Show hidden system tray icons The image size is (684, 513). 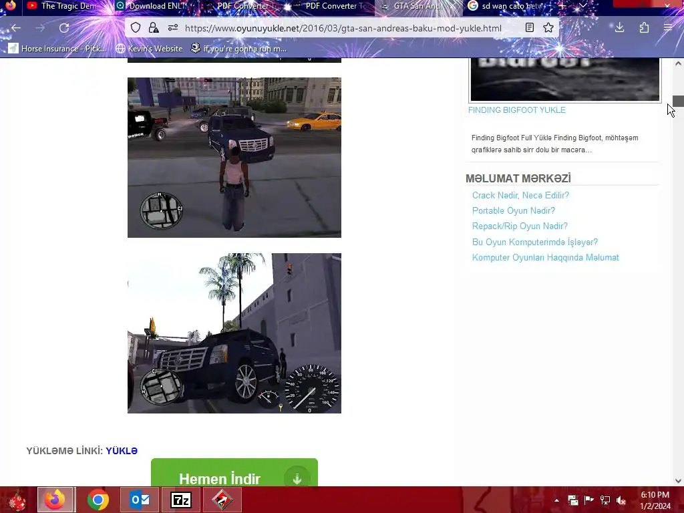click(x=556, y=500)
